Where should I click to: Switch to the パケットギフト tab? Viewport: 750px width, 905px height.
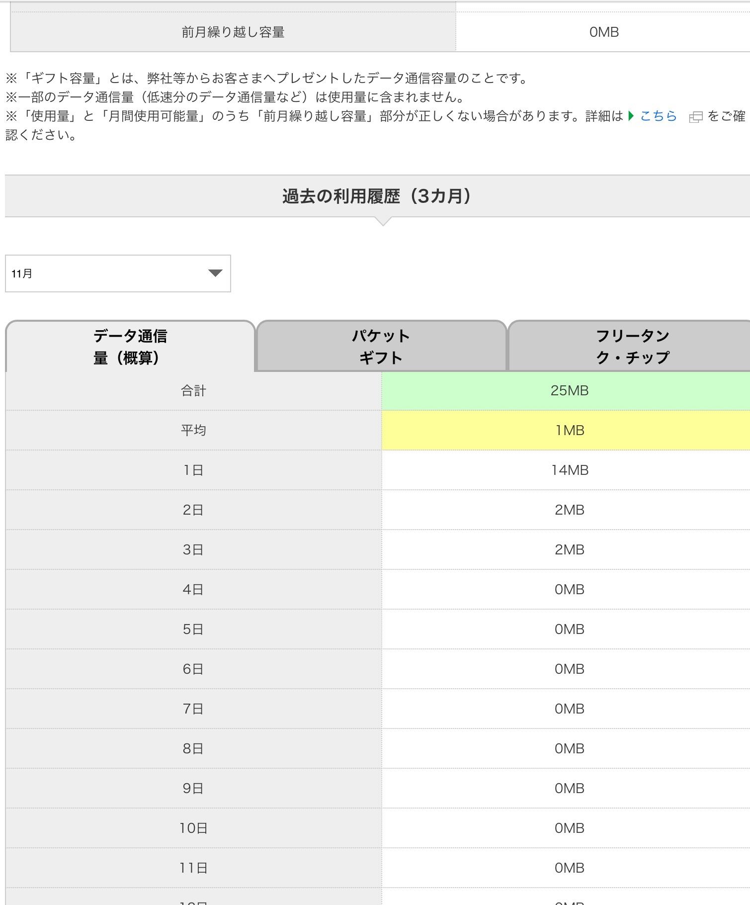point(381,347)
